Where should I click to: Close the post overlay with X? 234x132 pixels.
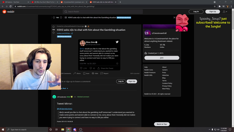pos(174,18)
